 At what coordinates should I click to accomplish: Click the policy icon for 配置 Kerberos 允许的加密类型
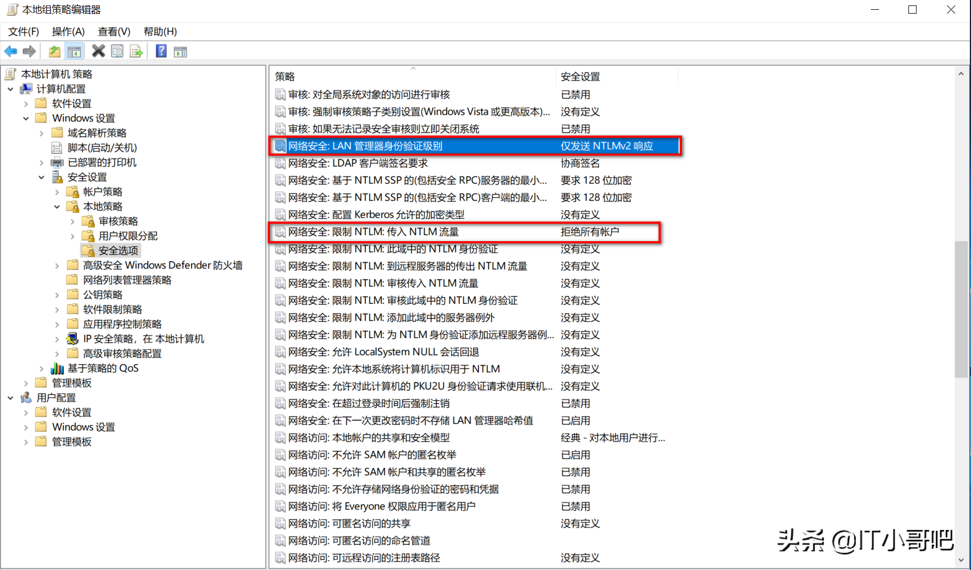tap(280, 214)
